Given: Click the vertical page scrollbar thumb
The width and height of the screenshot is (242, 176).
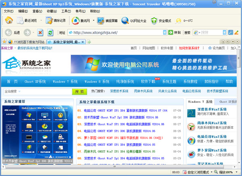Looking at the screenshot, I should click(239, 58).
